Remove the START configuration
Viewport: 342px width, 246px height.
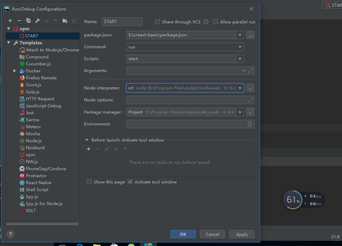19,20
